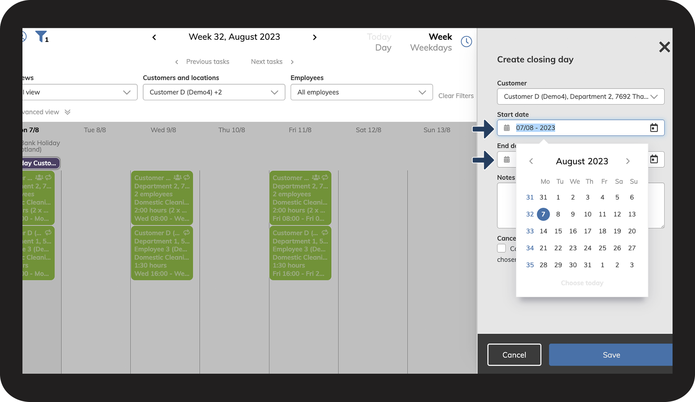Open Friday 08:00 Department 2 task
Screen dimensions: 695x402
click(300, 198)
